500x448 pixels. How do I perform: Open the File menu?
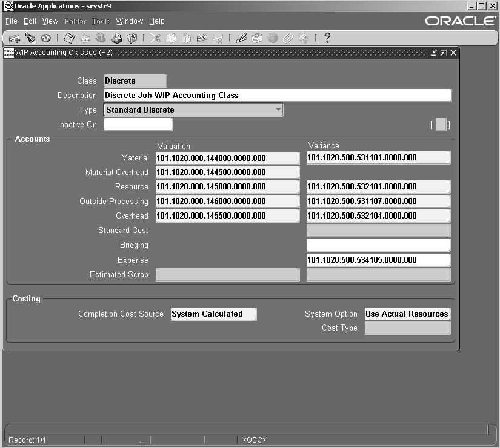pos(12,21)
